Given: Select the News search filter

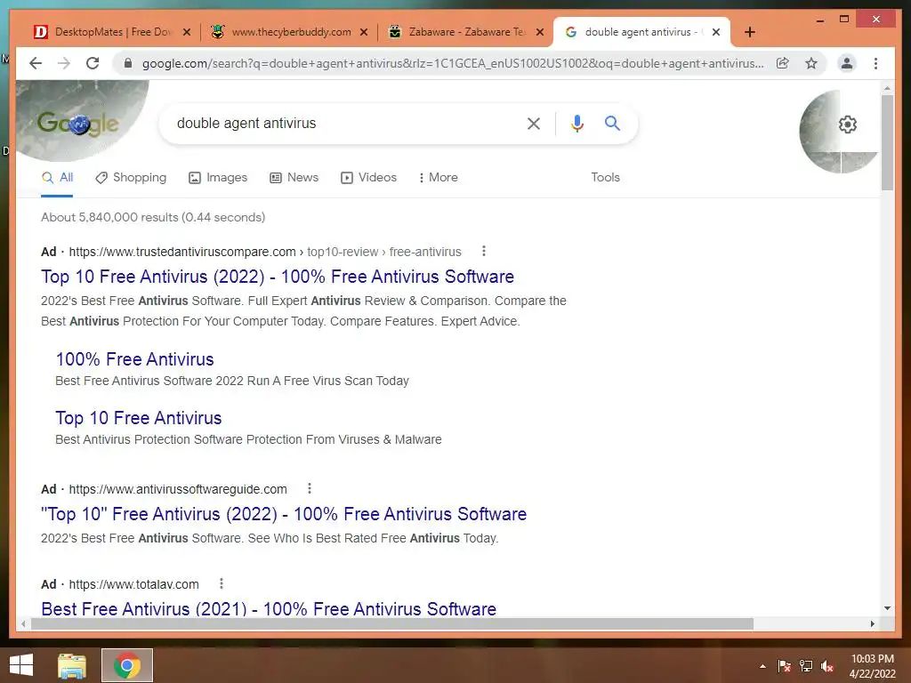Looking at the screenshot, I should pyautogui.click(x=294, y=178).
